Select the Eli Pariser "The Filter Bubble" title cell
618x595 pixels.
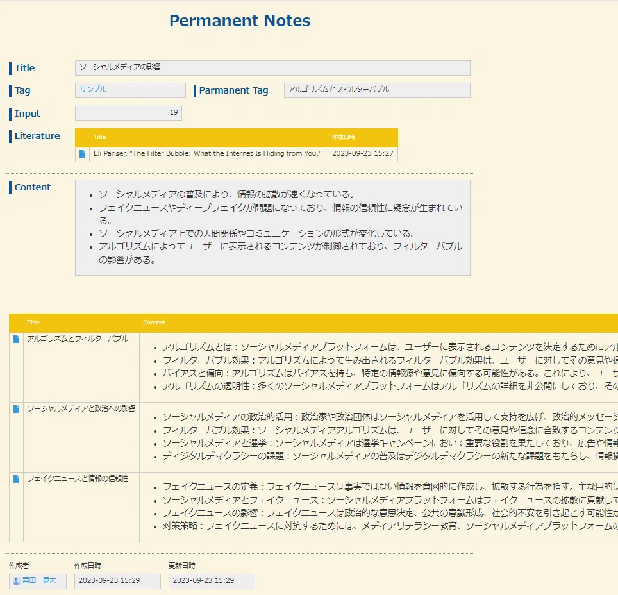[x=208, y=154]
